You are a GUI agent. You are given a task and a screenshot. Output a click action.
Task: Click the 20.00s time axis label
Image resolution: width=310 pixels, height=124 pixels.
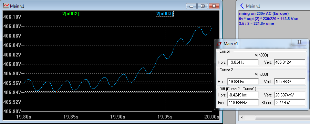tap(212, 117)
